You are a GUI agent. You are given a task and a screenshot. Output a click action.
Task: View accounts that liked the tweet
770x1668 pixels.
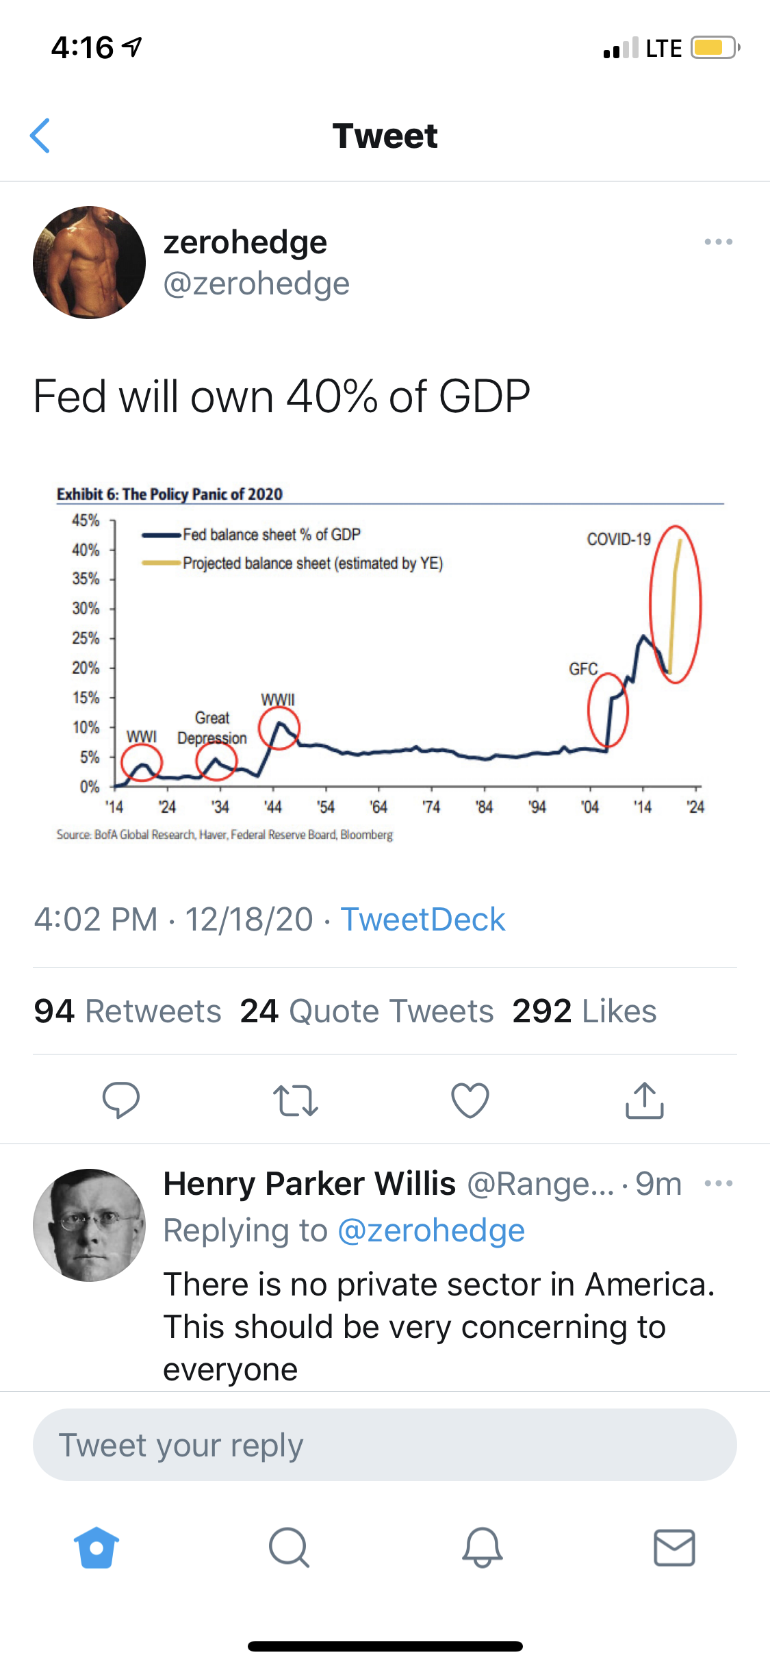tap(585, 1010)
